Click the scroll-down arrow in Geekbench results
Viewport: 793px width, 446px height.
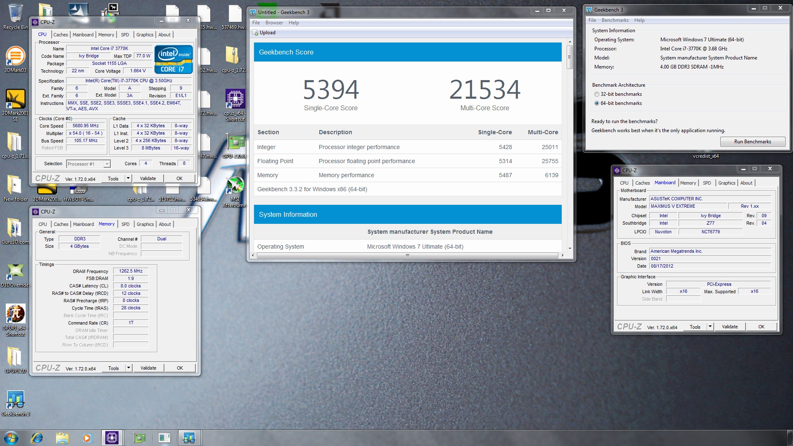tap(570, 248)
